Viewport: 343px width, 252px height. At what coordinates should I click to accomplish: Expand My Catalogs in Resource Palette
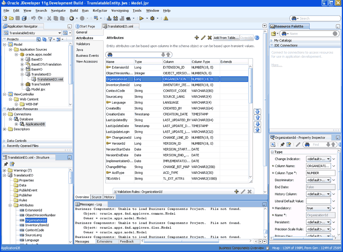point(271,40)
